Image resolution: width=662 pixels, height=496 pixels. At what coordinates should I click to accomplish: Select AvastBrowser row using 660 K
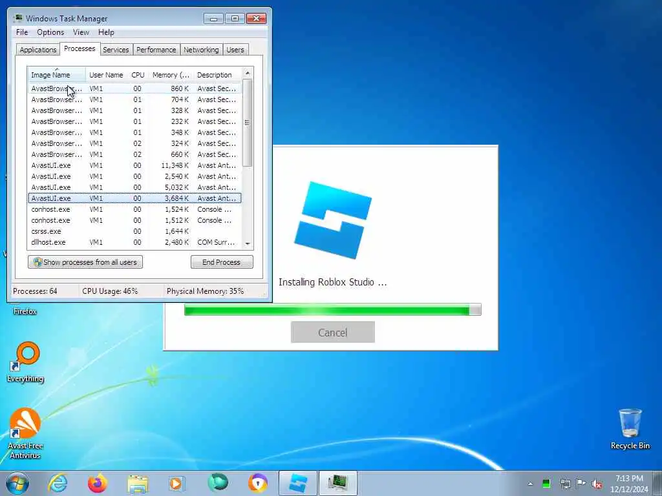pos(134,154)
